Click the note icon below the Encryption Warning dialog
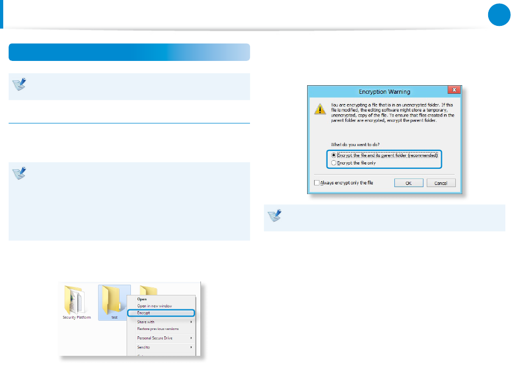 (x=275, y=216)
